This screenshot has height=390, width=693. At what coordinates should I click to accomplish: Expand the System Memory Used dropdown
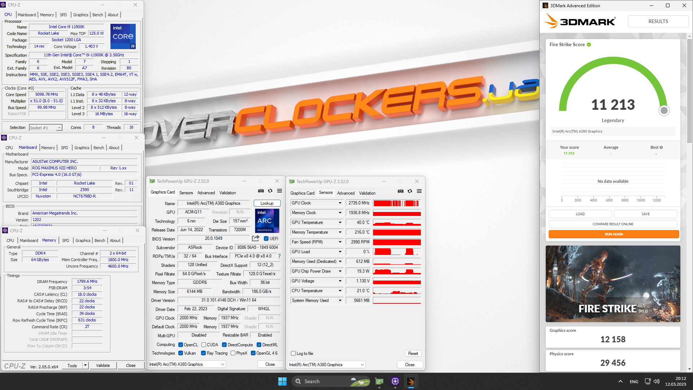coord(340,300)
